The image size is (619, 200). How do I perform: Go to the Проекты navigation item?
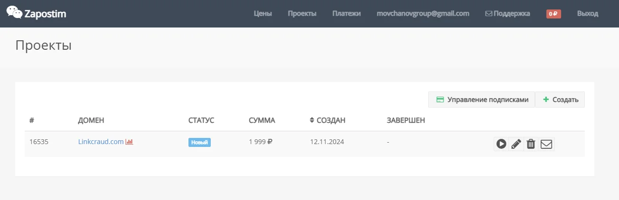pyautogui.click(x=302, y=14)
